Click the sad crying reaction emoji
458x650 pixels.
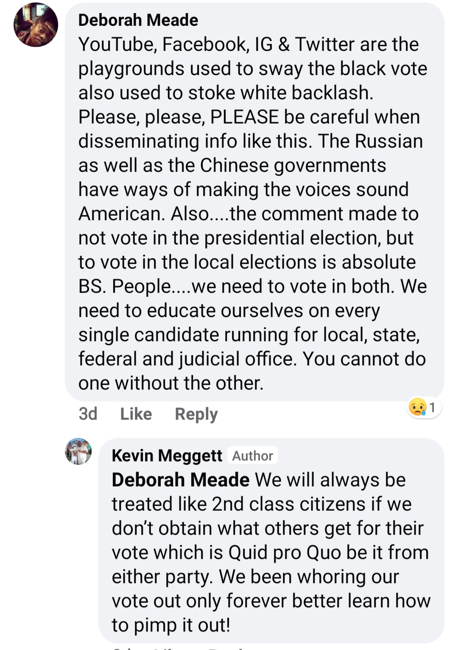(x=417, y=408)
